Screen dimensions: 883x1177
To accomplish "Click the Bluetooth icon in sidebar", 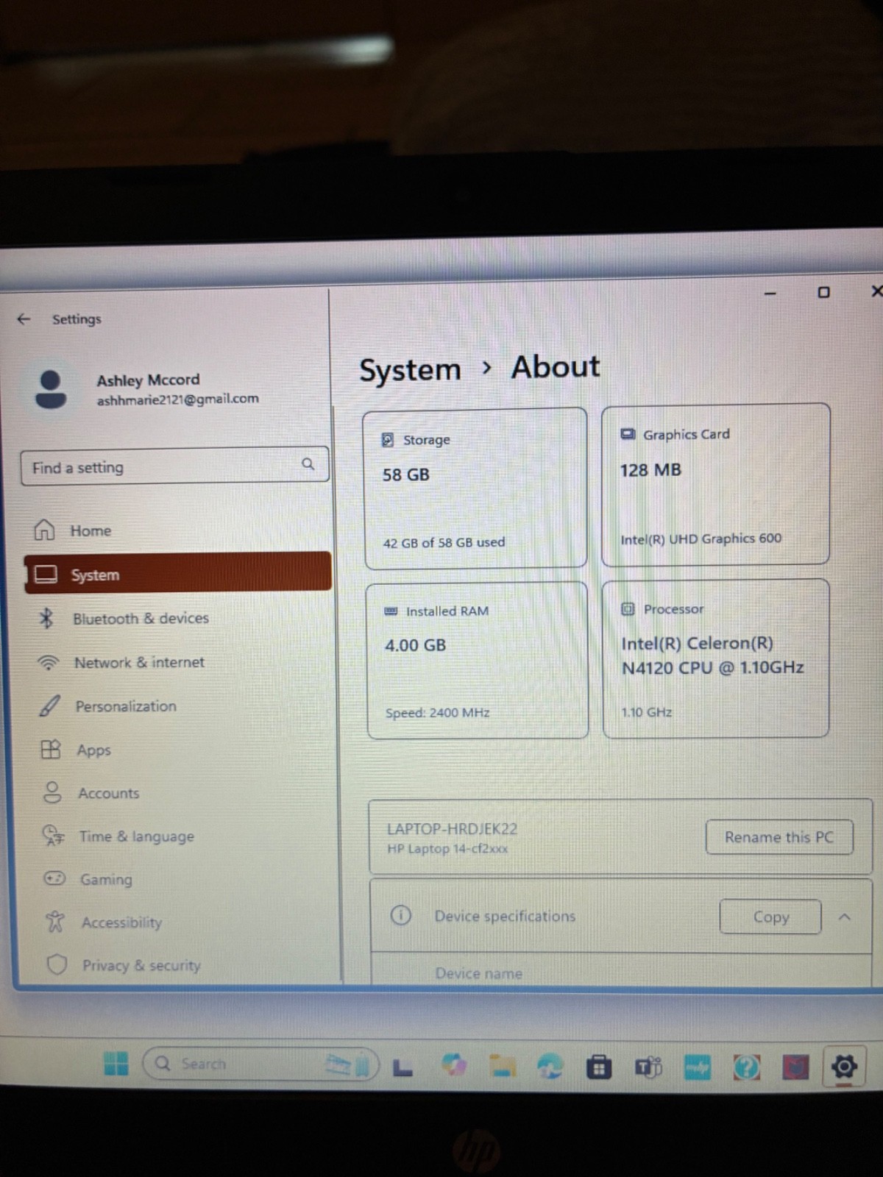I will pyautogui.click(x=46, y=617).
